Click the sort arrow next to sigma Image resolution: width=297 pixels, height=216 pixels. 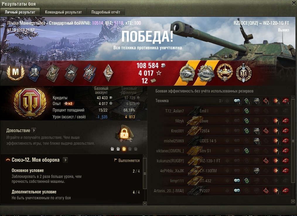coord(227,101)
